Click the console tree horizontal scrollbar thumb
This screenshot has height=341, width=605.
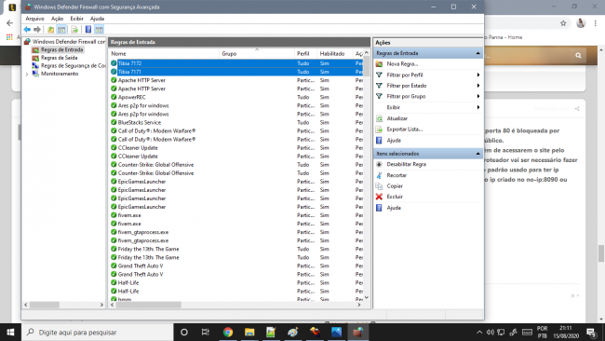point(45,305)
